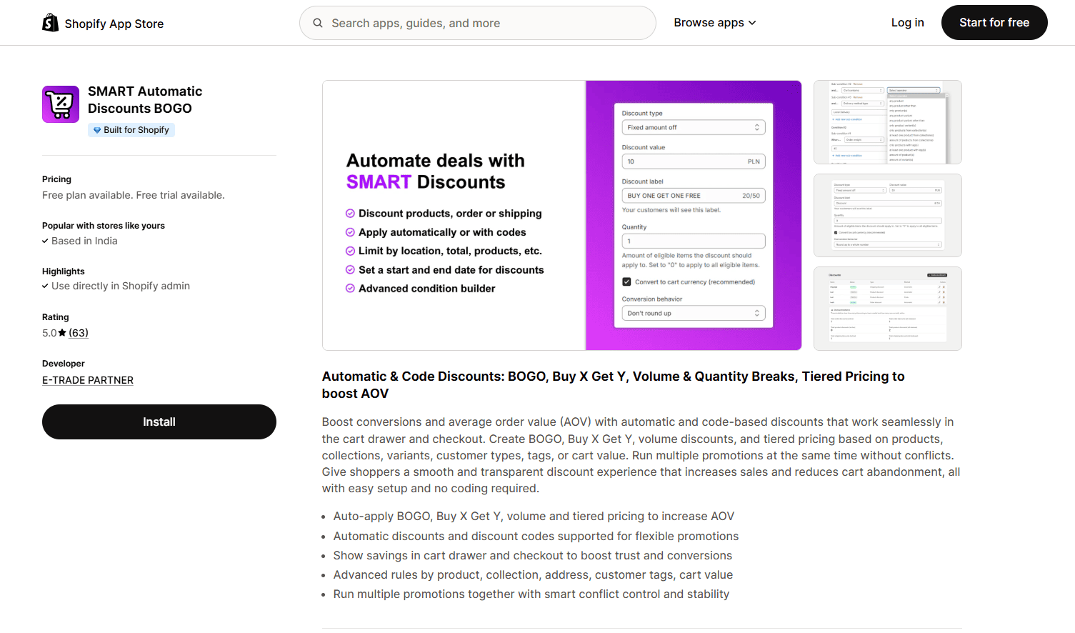Image resolution: width=1075 pixels, height=633 pixels.
Task: Click check icon next to Discount products, order or shipping
Action: (350, 214)
